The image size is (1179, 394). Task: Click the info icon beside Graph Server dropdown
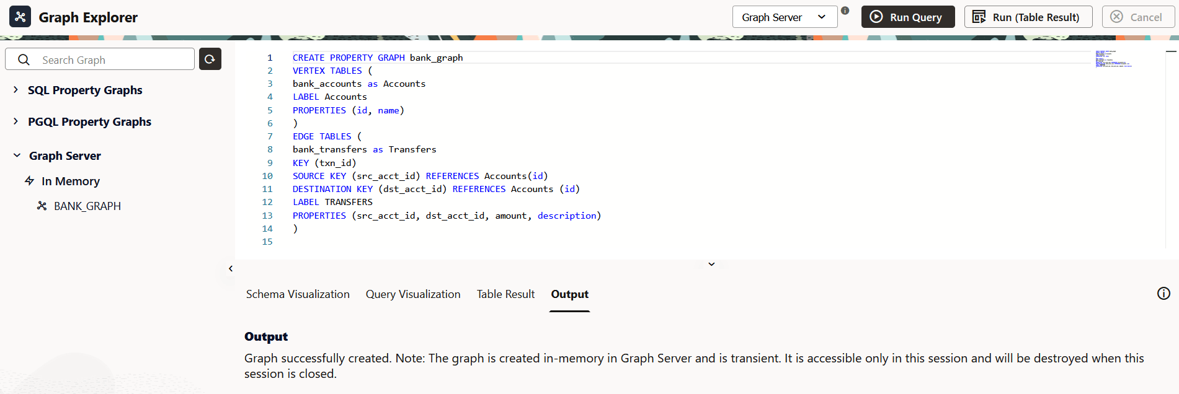(x=845, y=11)
